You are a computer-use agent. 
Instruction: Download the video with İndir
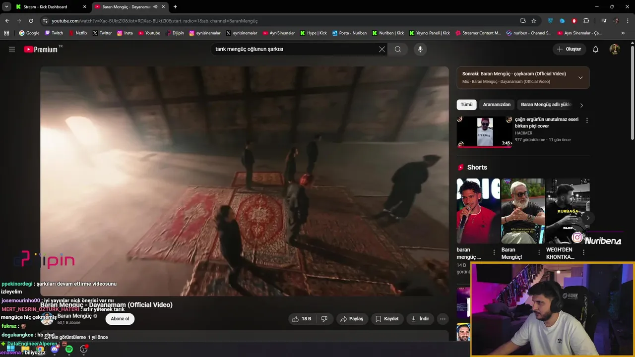[x=420, y=319]
